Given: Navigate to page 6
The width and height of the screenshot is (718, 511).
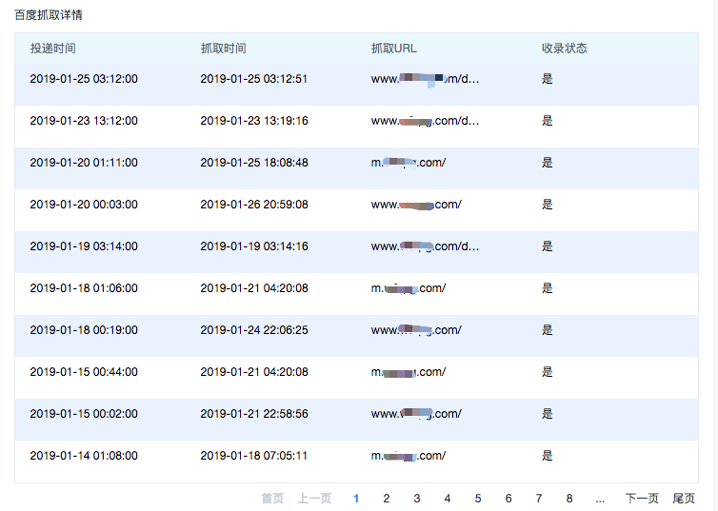Looking at the screenshot, I should coord(509,498).
